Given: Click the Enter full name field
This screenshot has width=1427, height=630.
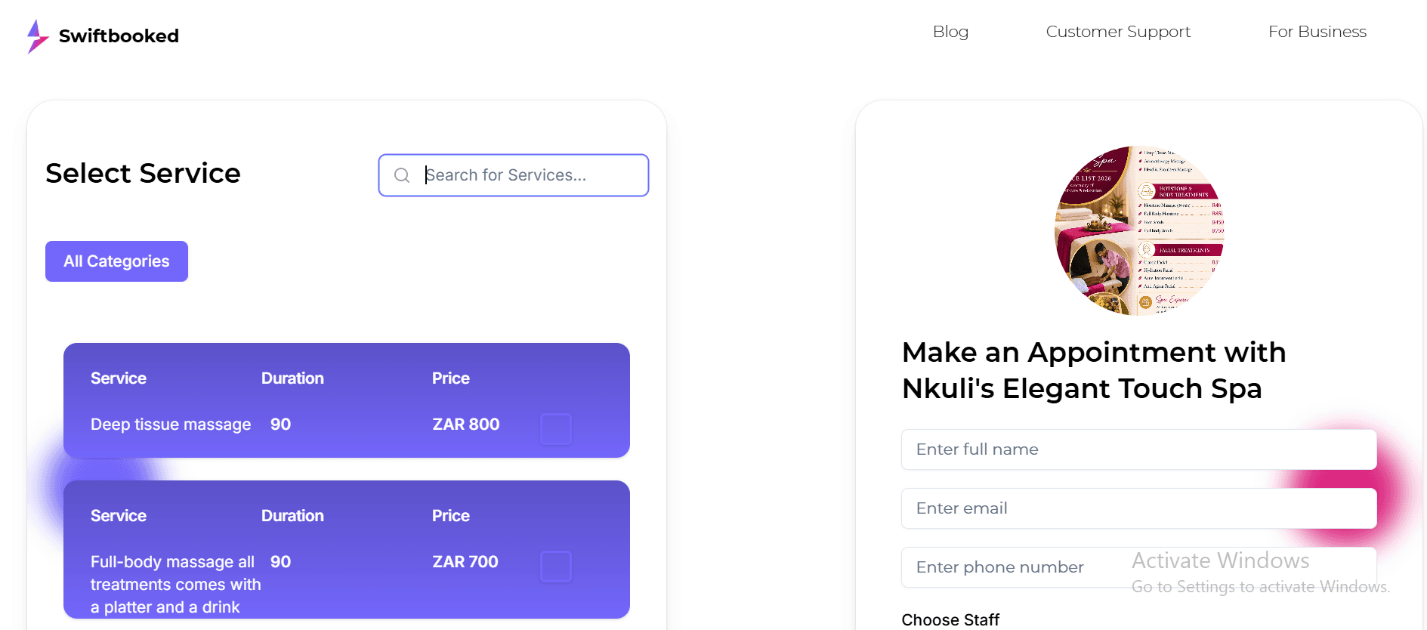Looking at the screenshot, I should click(1139, 449).
